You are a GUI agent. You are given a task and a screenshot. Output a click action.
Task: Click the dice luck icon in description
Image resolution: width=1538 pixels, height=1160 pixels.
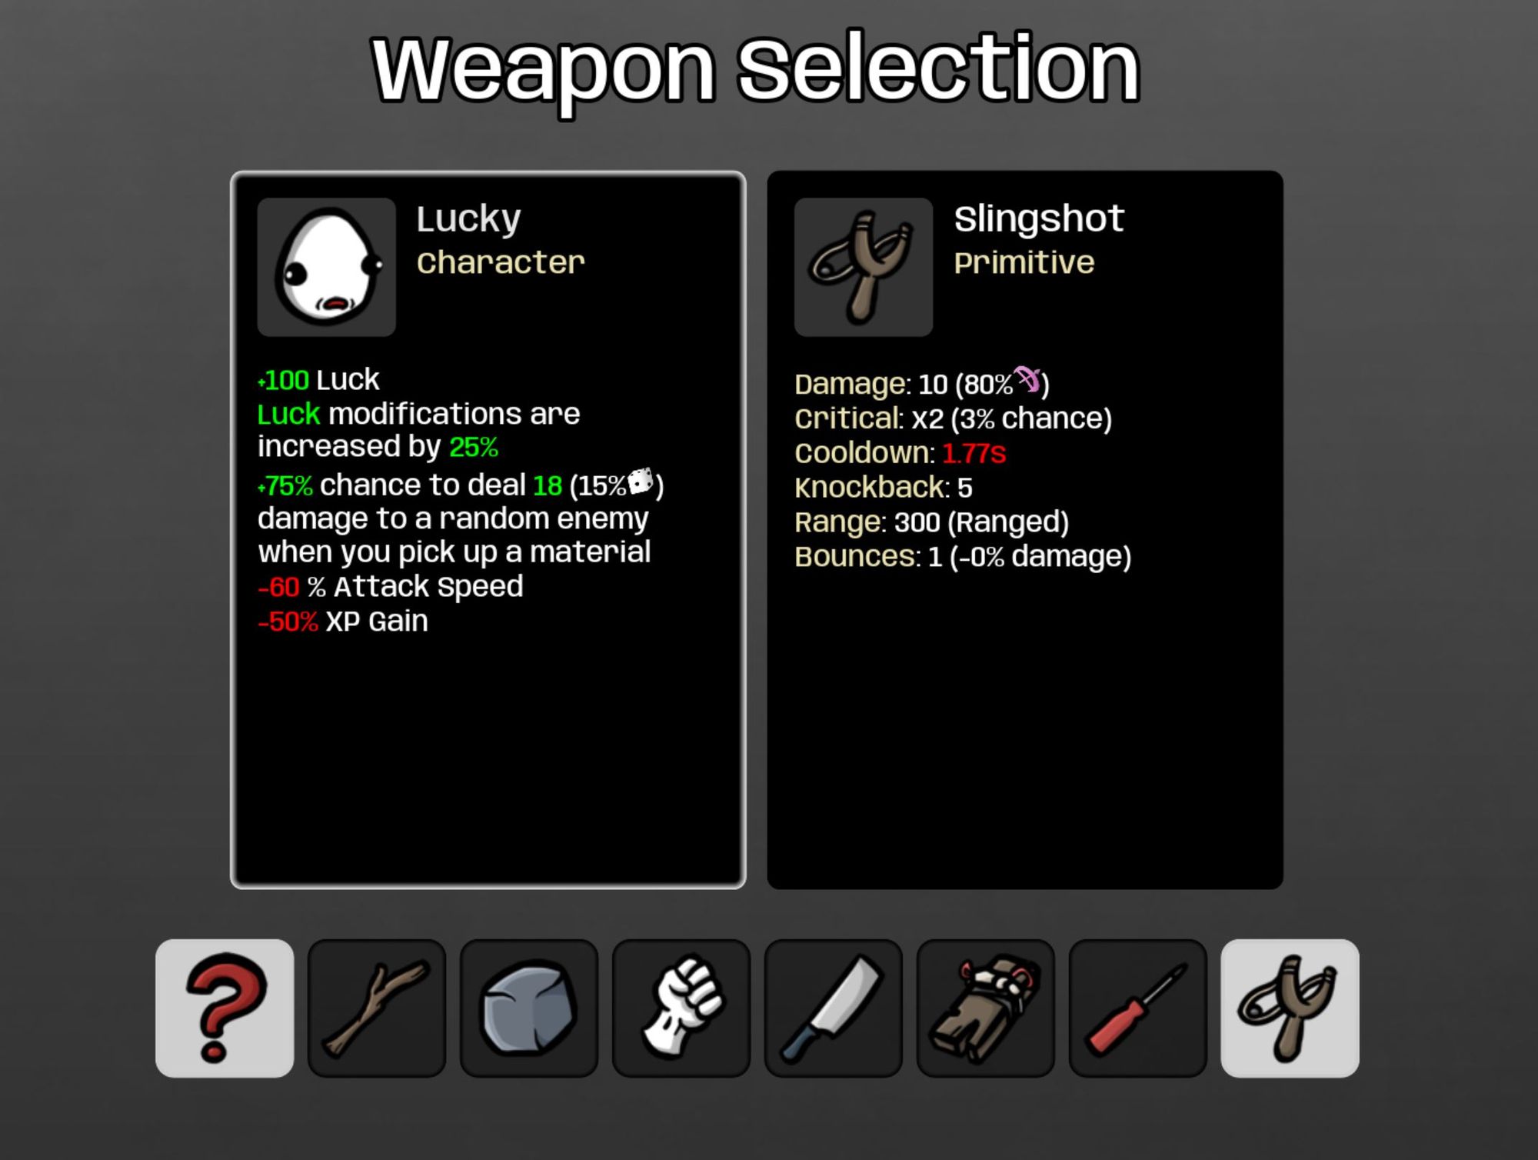click(641, 482)
